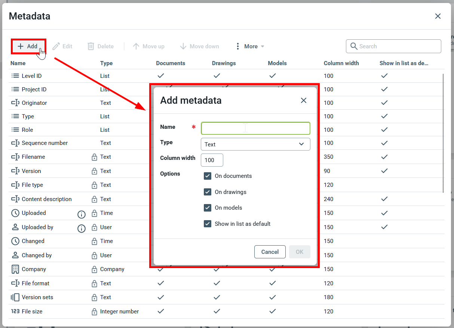Click the person icon beside Changed by
This screenshot has width=454, height=328.
15,255
